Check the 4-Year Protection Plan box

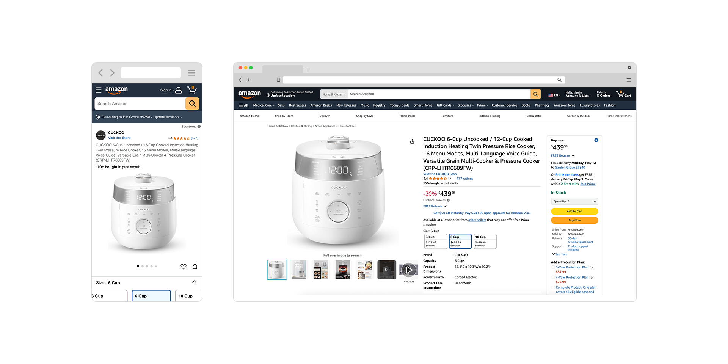click(553, 278)
